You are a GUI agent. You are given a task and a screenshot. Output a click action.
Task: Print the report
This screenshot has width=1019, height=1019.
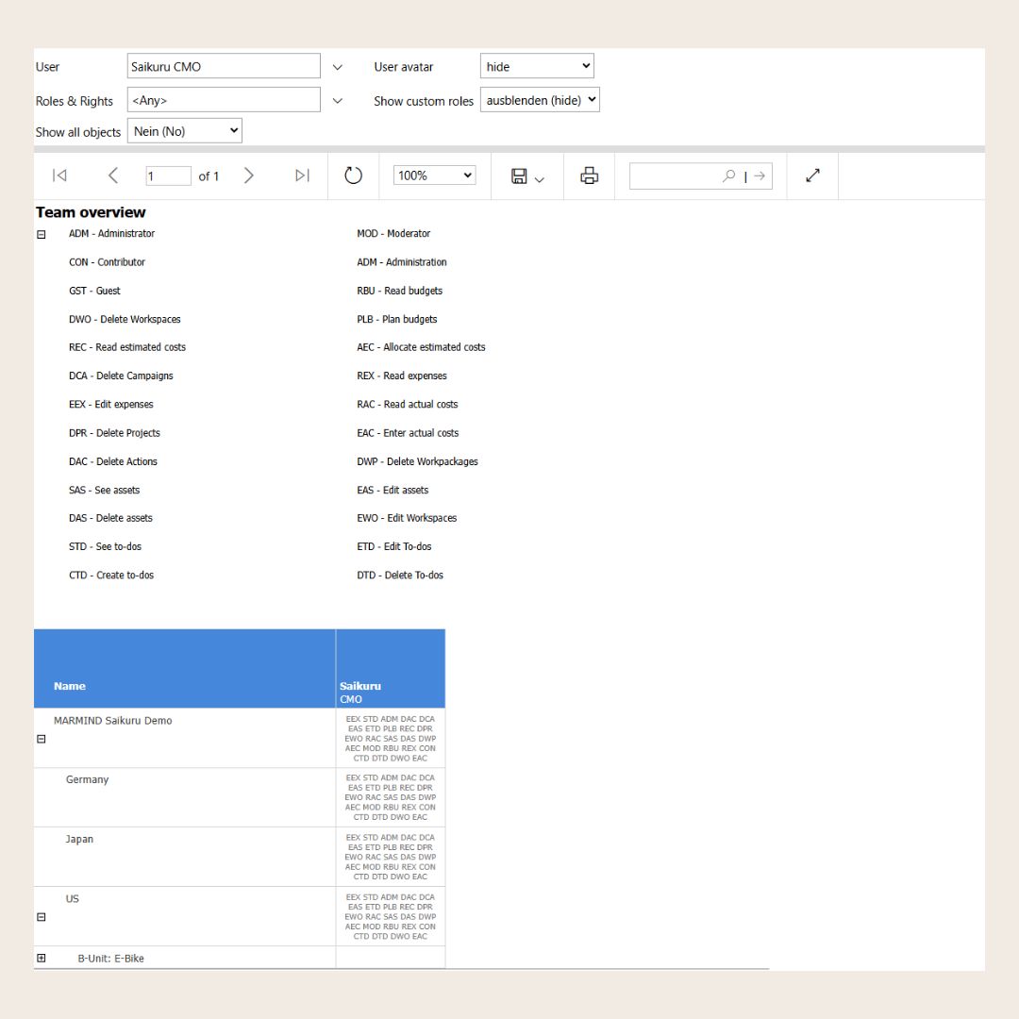pos(590,175)
